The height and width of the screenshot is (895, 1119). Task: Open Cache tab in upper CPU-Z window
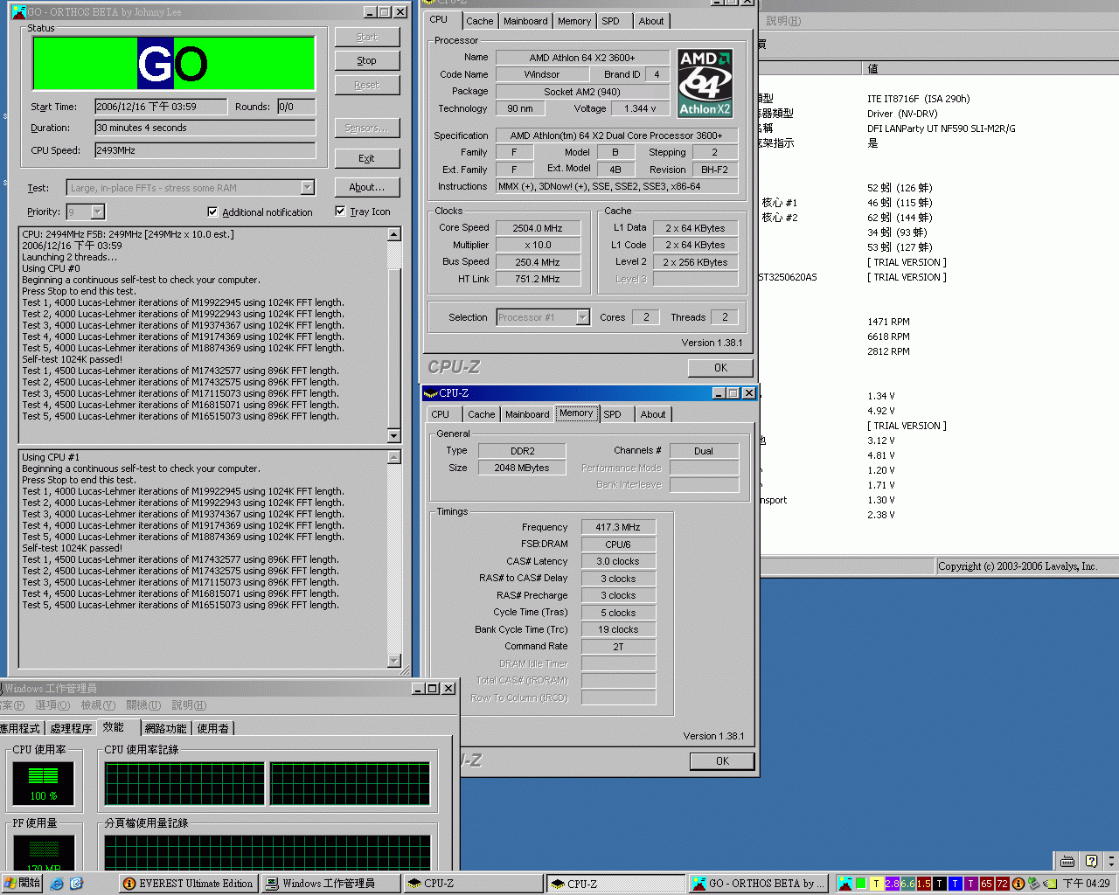(480, 21)
